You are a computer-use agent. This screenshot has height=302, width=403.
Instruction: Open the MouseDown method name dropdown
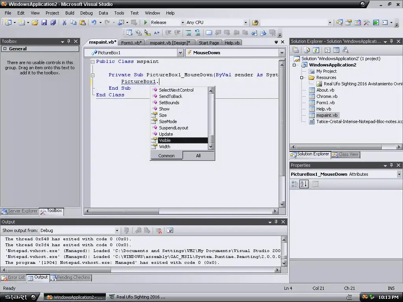[282, 53]
